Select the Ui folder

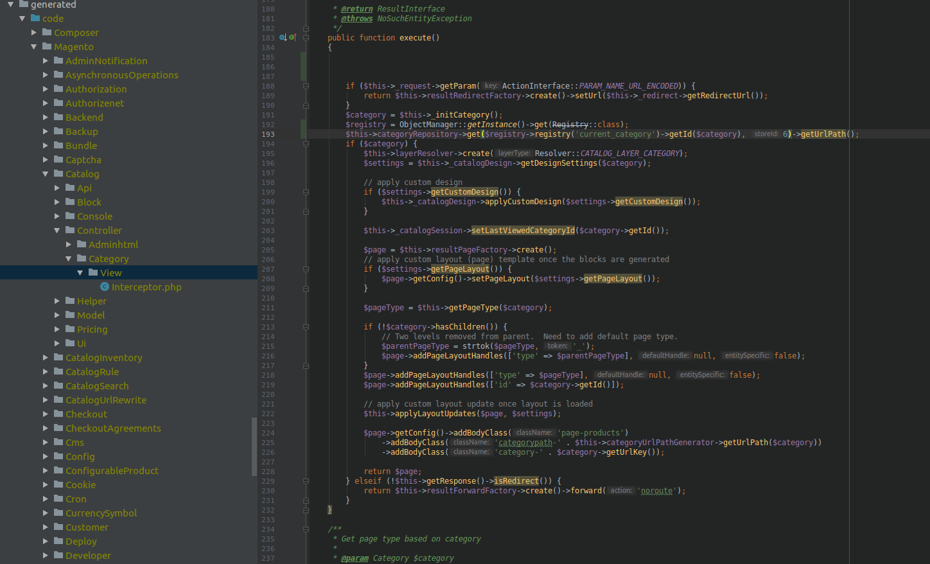[x=81, y=344]
